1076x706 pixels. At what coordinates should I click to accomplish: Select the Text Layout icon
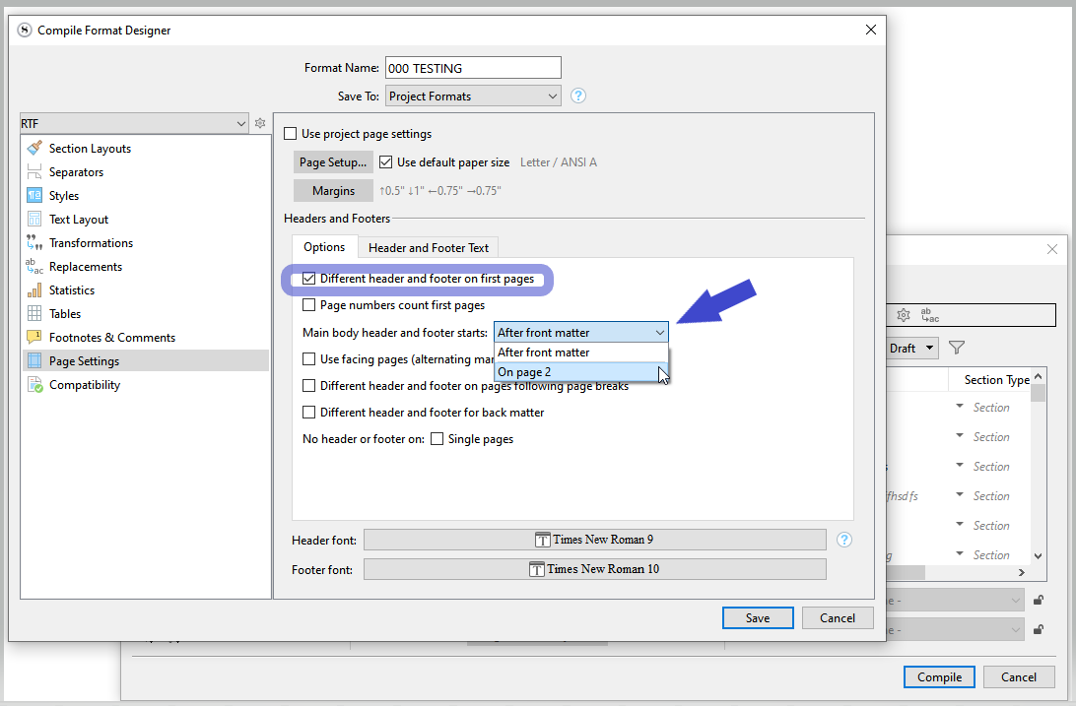[34, 219]
